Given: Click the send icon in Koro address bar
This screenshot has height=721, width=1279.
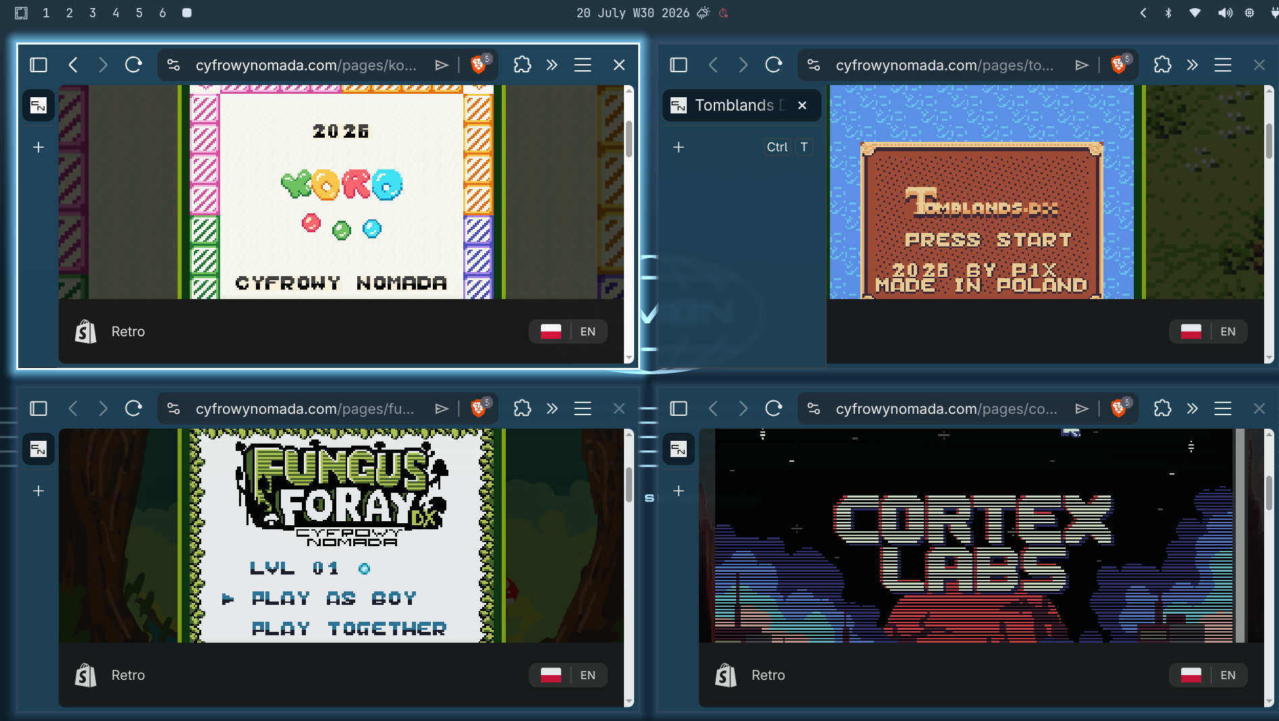Looking at the screenshot, I should click(x=442, y=65).
